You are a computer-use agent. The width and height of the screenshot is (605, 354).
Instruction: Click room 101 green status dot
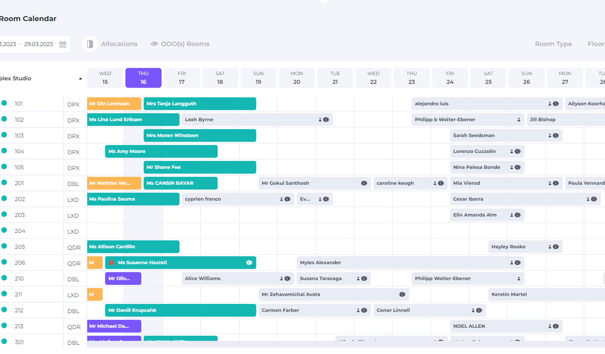(x=4, y=103)
